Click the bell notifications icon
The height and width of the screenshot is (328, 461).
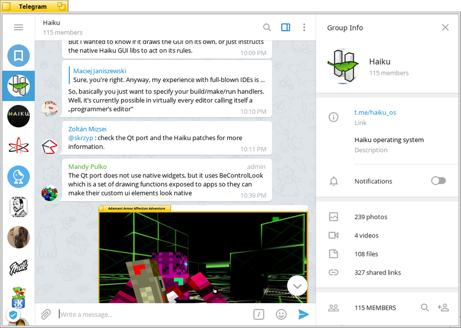pyautogui.click(x=334, y=181)
